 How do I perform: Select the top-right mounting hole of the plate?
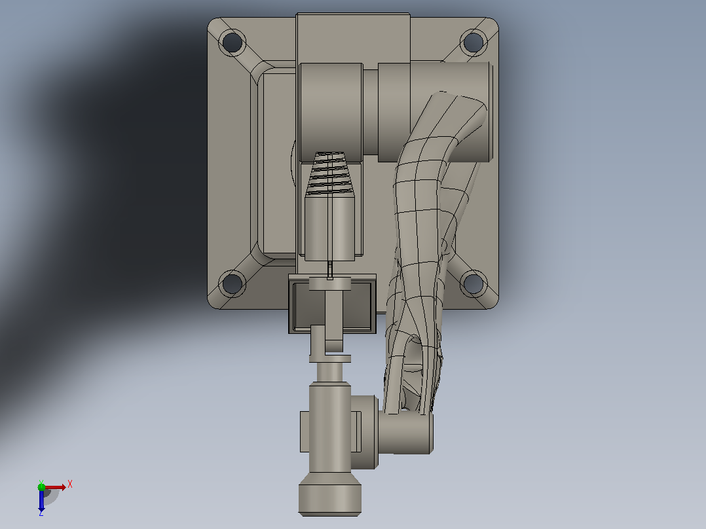(474, 43)
